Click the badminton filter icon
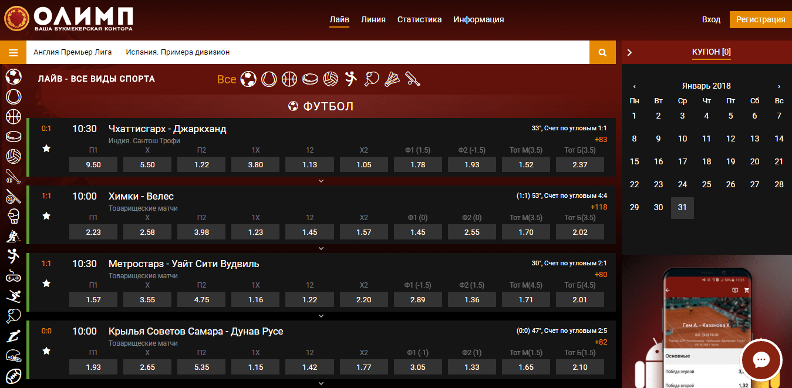This screenshot has height=388, width=792. pos(392,79)
